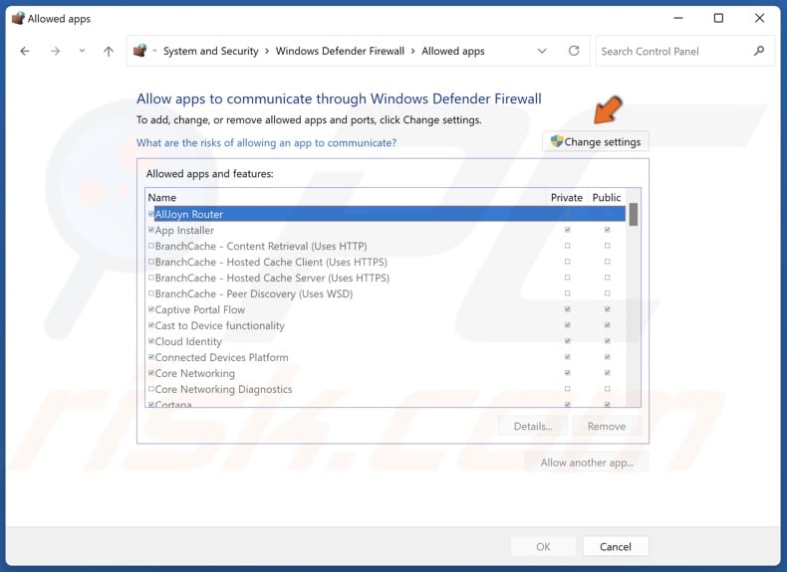
Task: Select BranchCache - Content Retrieval (Uses HTTP)
Action: 386,246
